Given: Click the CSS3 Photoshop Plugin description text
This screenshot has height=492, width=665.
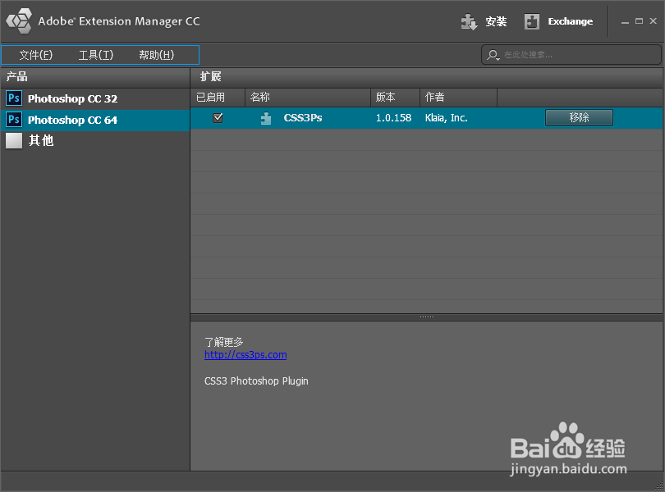Looking at the screenshot, I should [256, 381].
